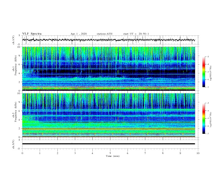Image resolution: width=223 pixels, height=172 pixels.
Task: Click the date 'Apr. 1, 2020'
Action: [x=79, y=34]
